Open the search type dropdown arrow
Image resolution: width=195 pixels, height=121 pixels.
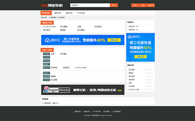pyautogui.click(x=78, y=5)
